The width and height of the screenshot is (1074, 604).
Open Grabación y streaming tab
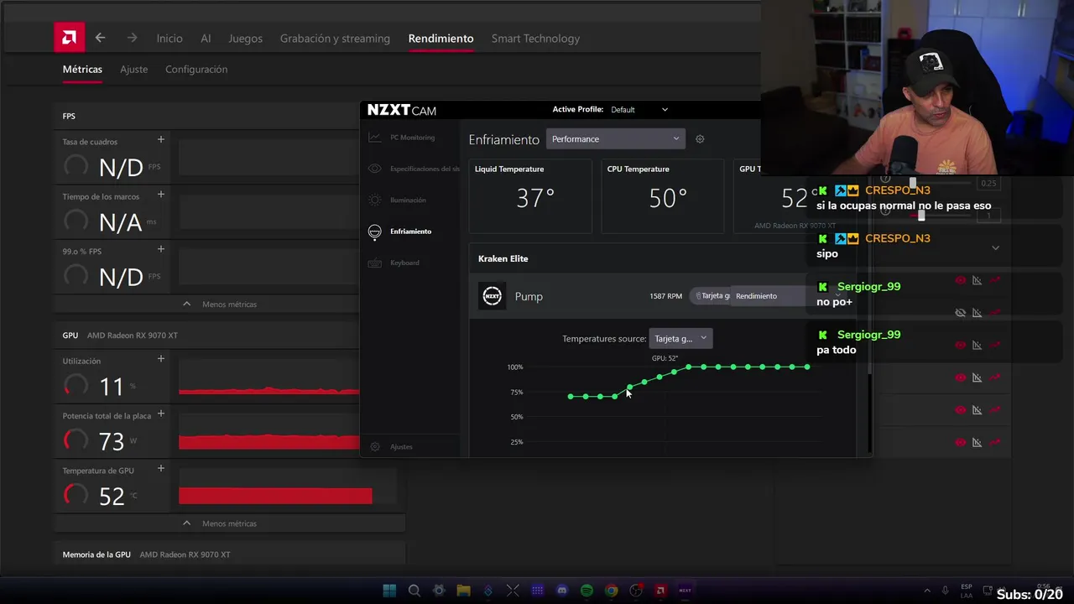tap(335, 39)
